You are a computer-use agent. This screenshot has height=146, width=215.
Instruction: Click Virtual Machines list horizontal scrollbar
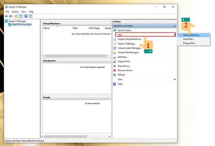(76, 56)
